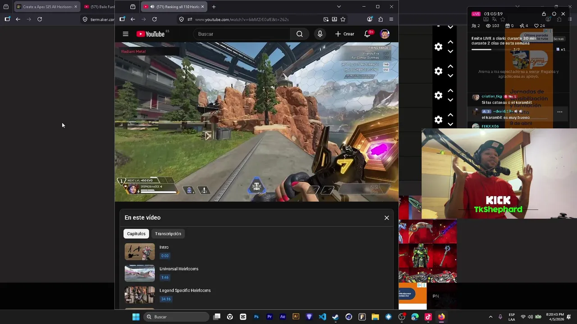Go back in the YouTube window
The height and width of the screenshot is (324, 577).
click(x=133, y=19)
